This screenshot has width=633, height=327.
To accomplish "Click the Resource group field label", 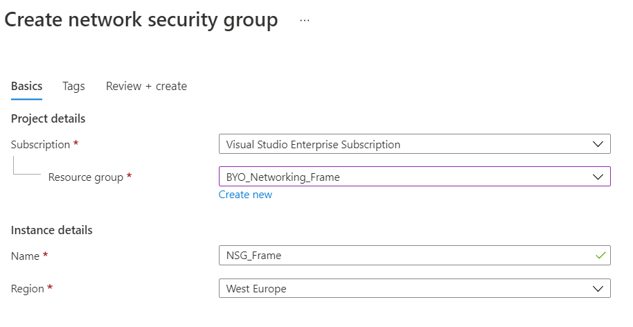I will pos(85,177).
